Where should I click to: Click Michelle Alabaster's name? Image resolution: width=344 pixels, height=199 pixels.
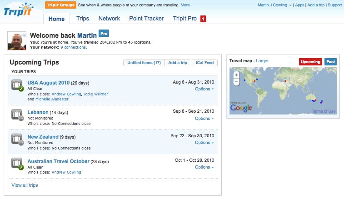coord(52,99)
